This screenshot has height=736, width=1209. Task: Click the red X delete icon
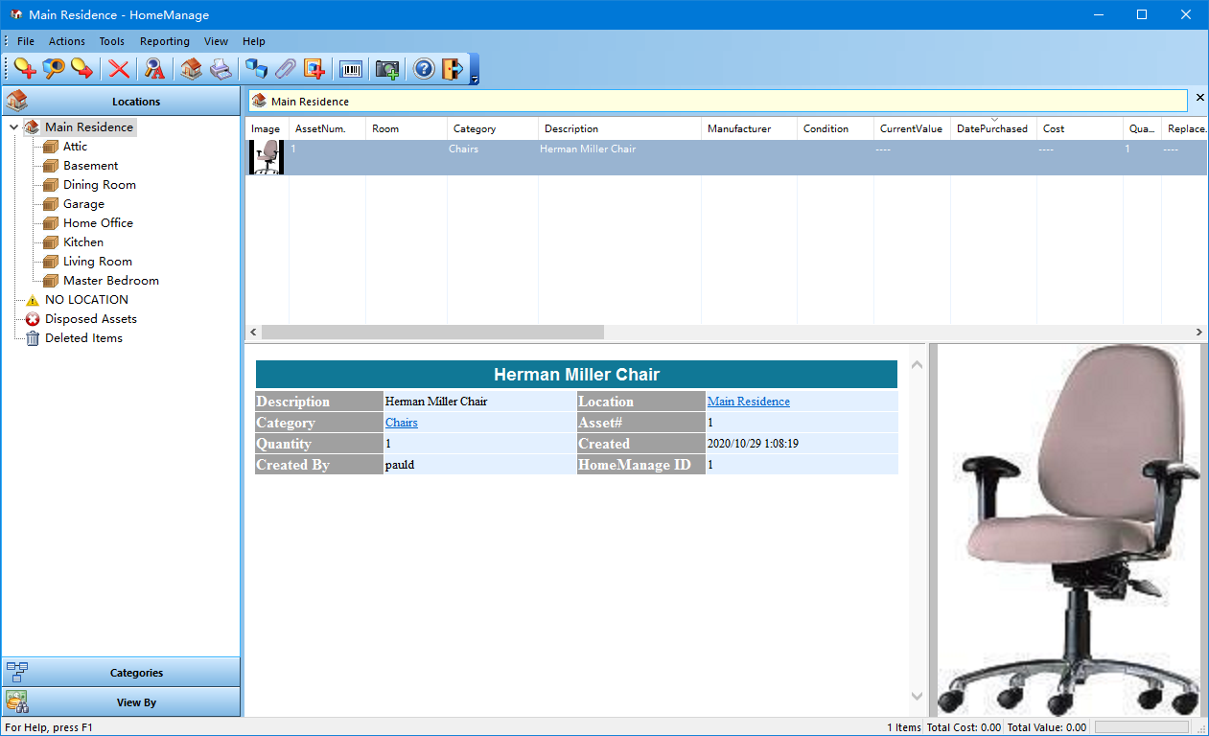[119, 69]
